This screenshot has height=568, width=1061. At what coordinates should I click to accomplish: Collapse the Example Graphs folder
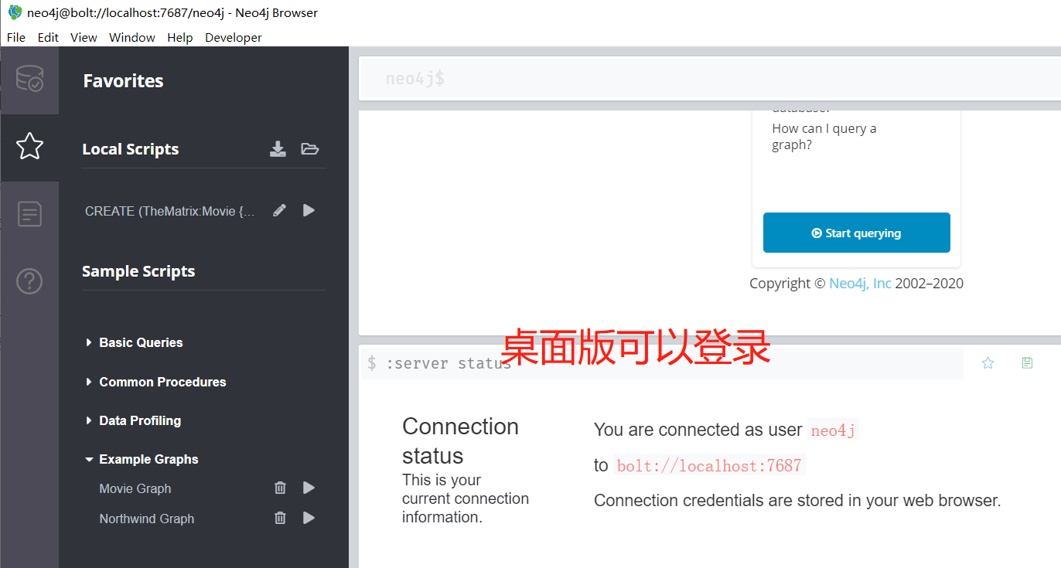[x=142, y=459]
